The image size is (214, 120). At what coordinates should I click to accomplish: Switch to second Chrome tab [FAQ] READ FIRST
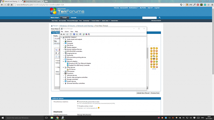33,1
